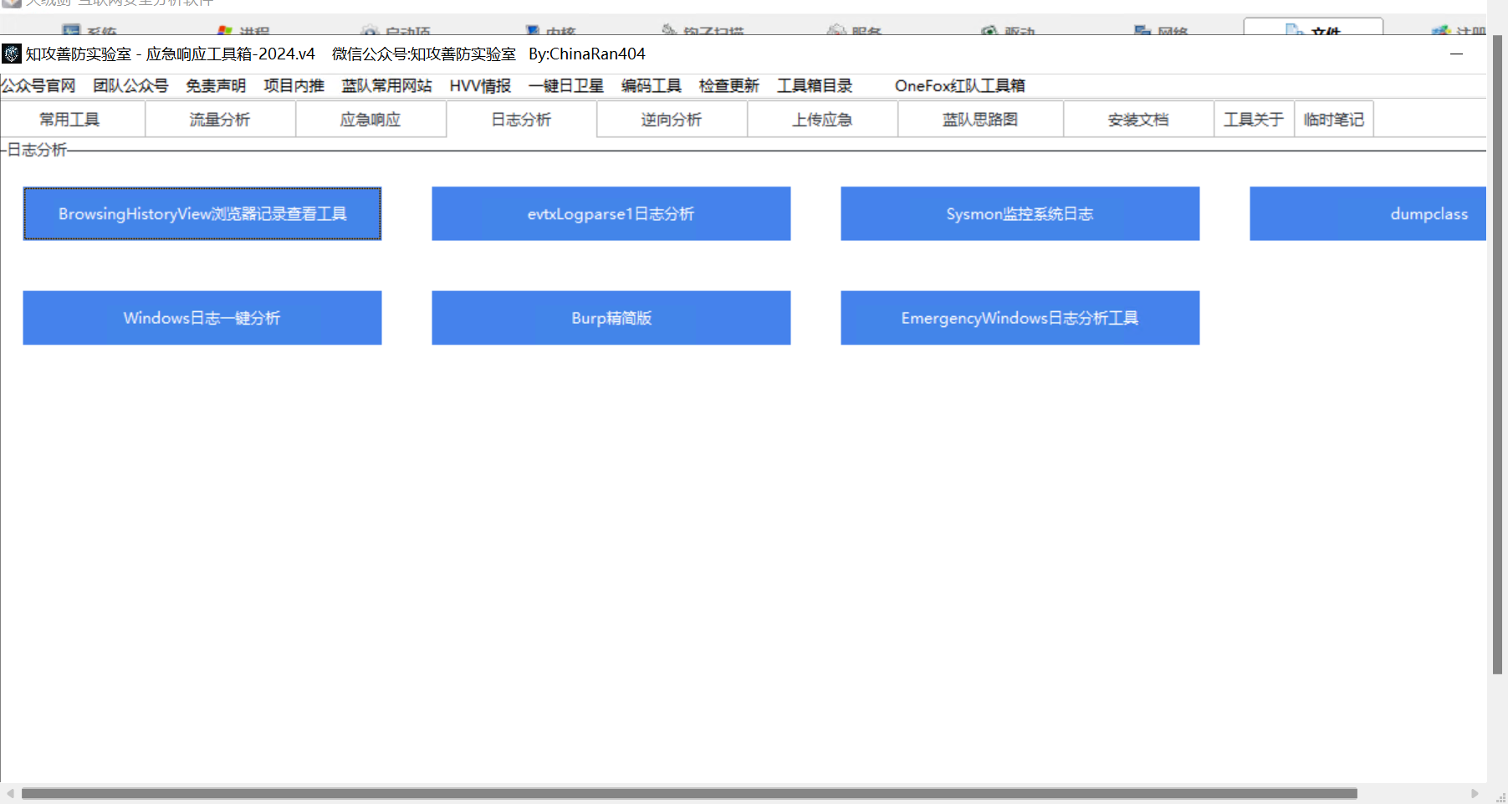Click the dumpclass button
This screenshot has height=804, width=1508.
point(1368,213)
